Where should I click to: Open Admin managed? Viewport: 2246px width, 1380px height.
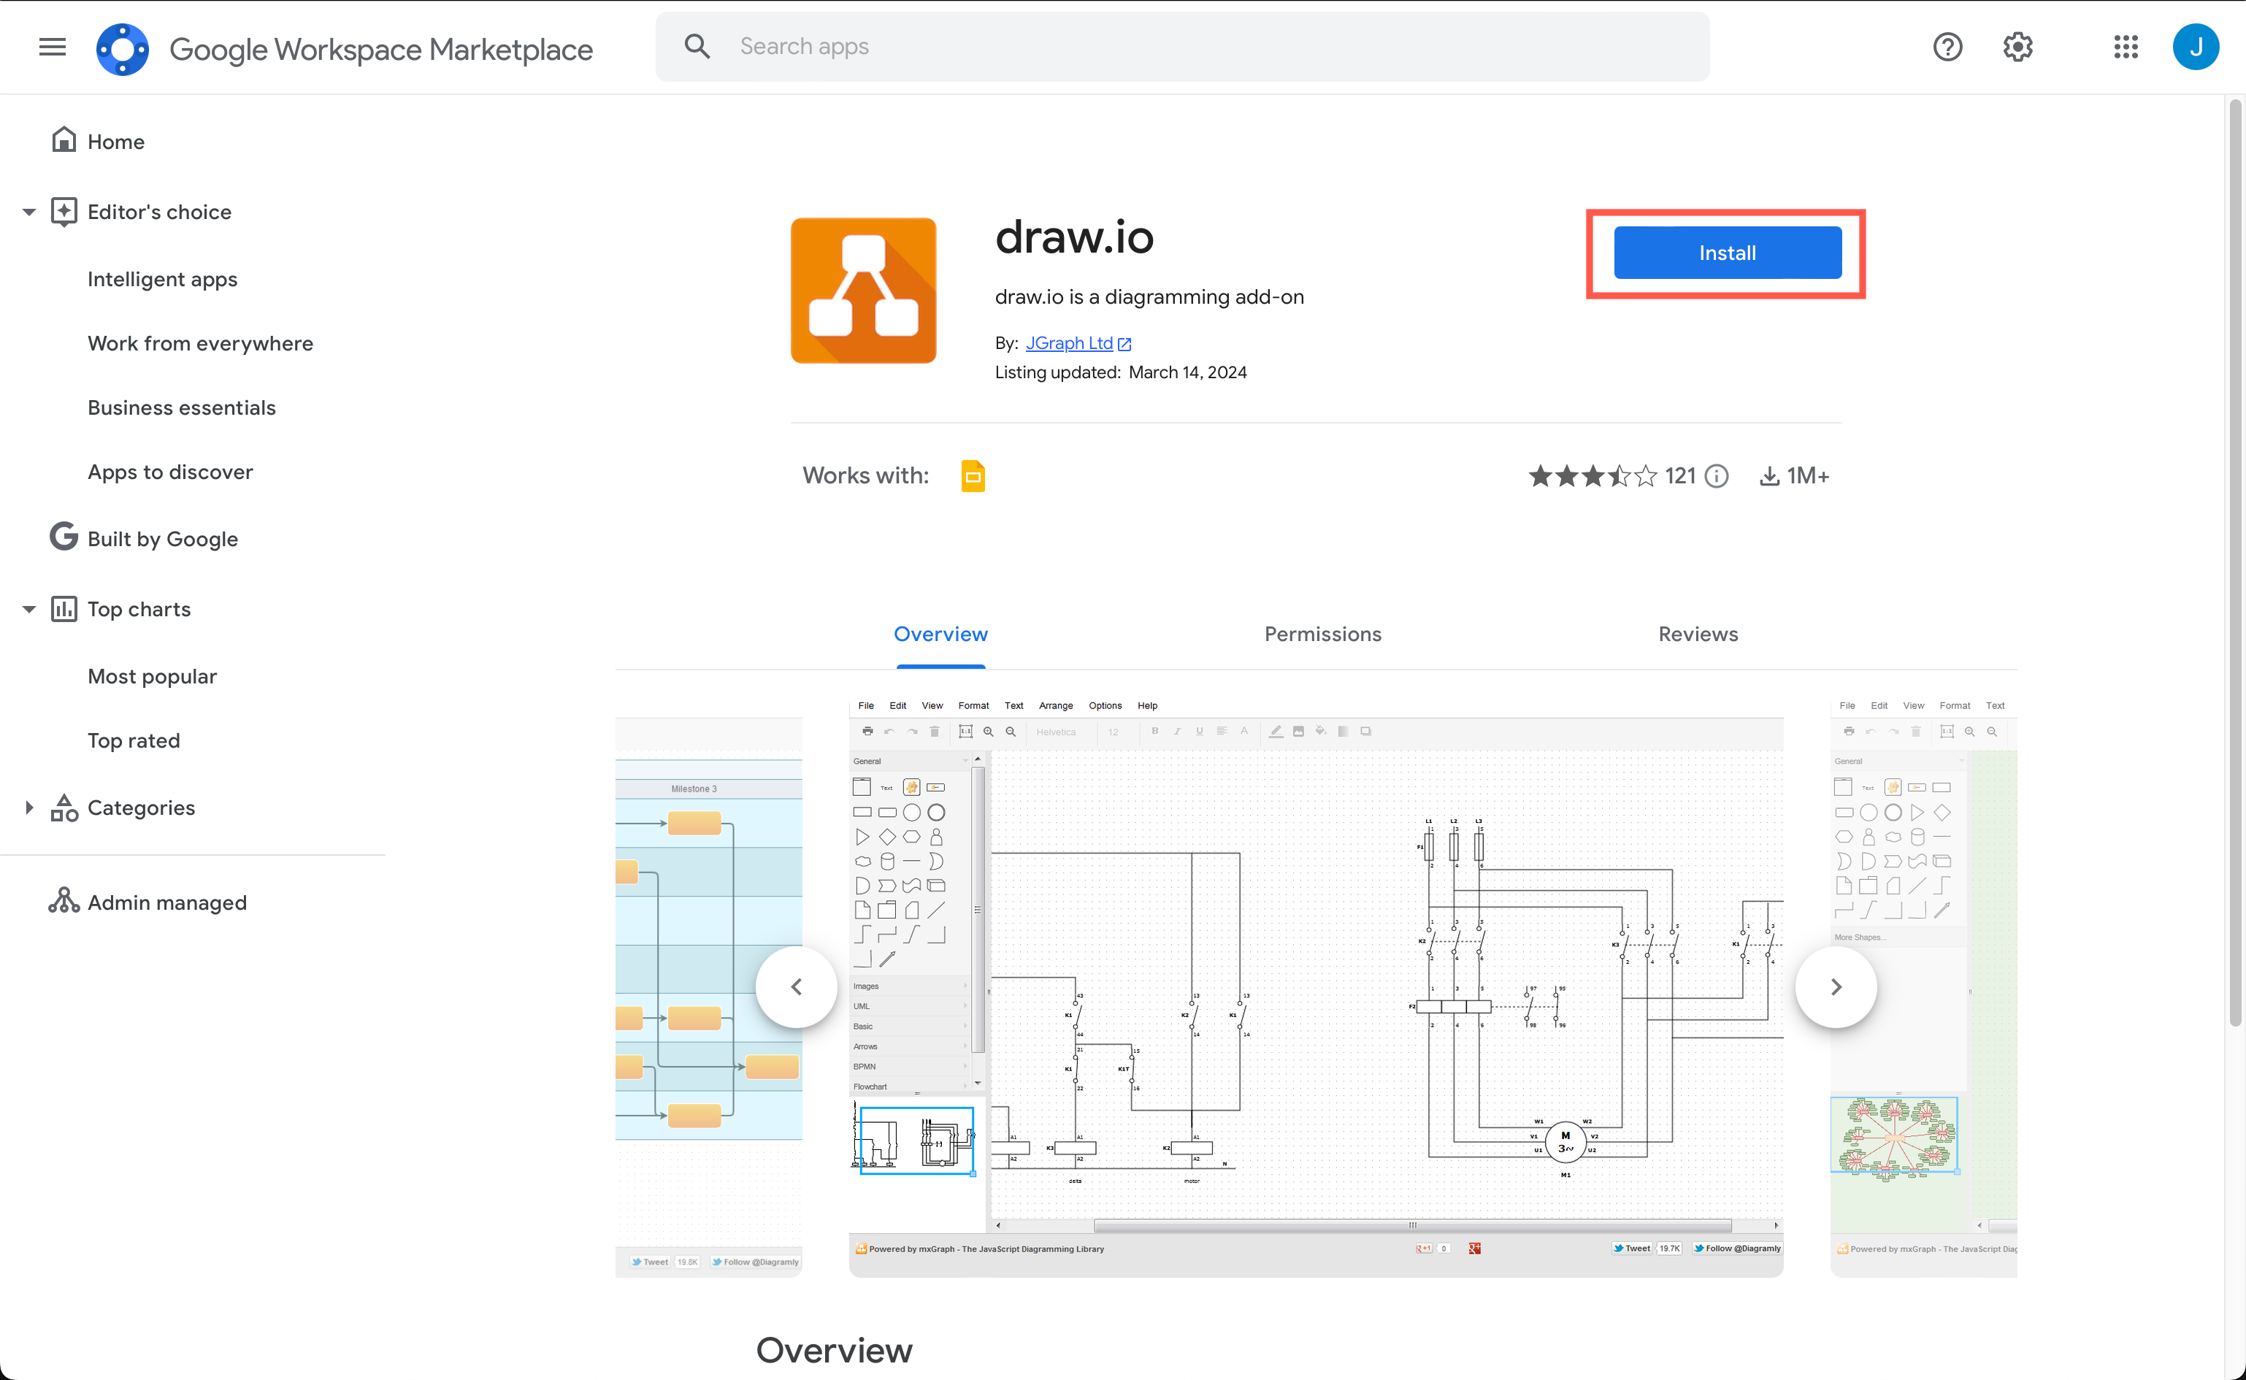click(x=167, y=902)
